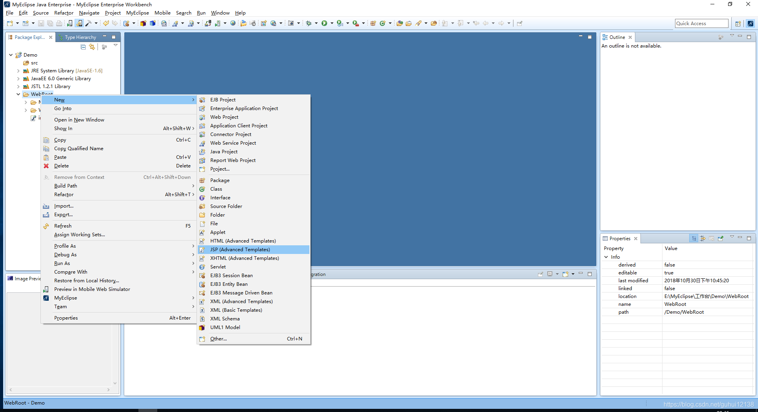Image resolution: width=758 pixels, height=412 pixels.
Task: Click the hammer build toolbar icon
Action: 88,24
